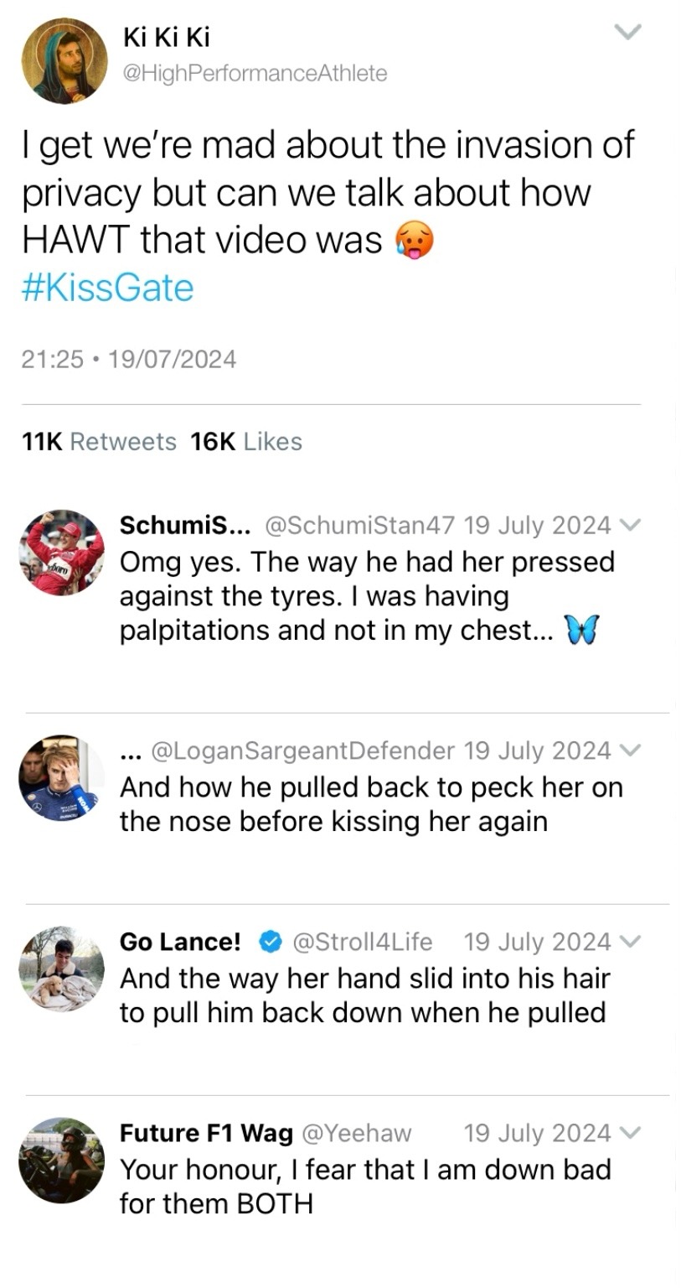This screenshot has width=681, height=1288.
Task: View the 11K Retweets list
Action: pyautogui.click(x=98, y=442)
